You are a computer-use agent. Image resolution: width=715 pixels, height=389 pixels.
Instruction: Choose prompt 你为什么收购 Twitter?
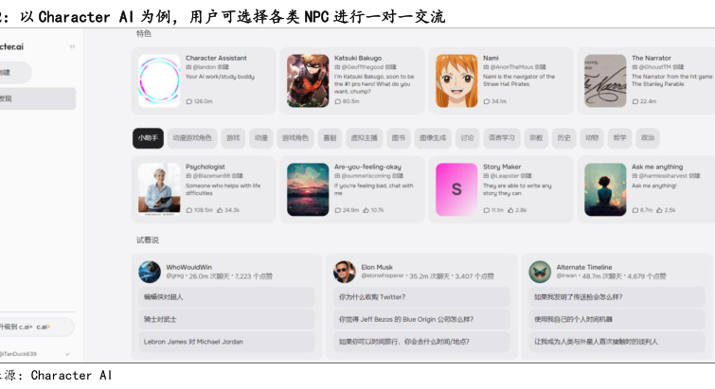click(421, 297)
